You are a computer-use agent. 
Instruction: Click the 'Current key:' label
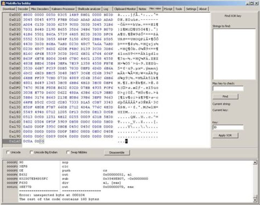(x=220, y=110)
